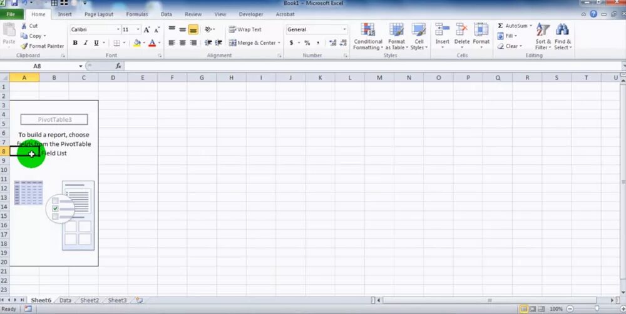Click the Name Box showing A8

coord(38,66)
